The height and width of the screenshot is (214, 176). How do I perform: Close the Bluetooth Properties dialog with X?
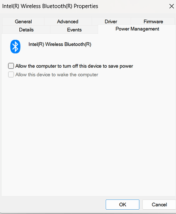(171, 6)
